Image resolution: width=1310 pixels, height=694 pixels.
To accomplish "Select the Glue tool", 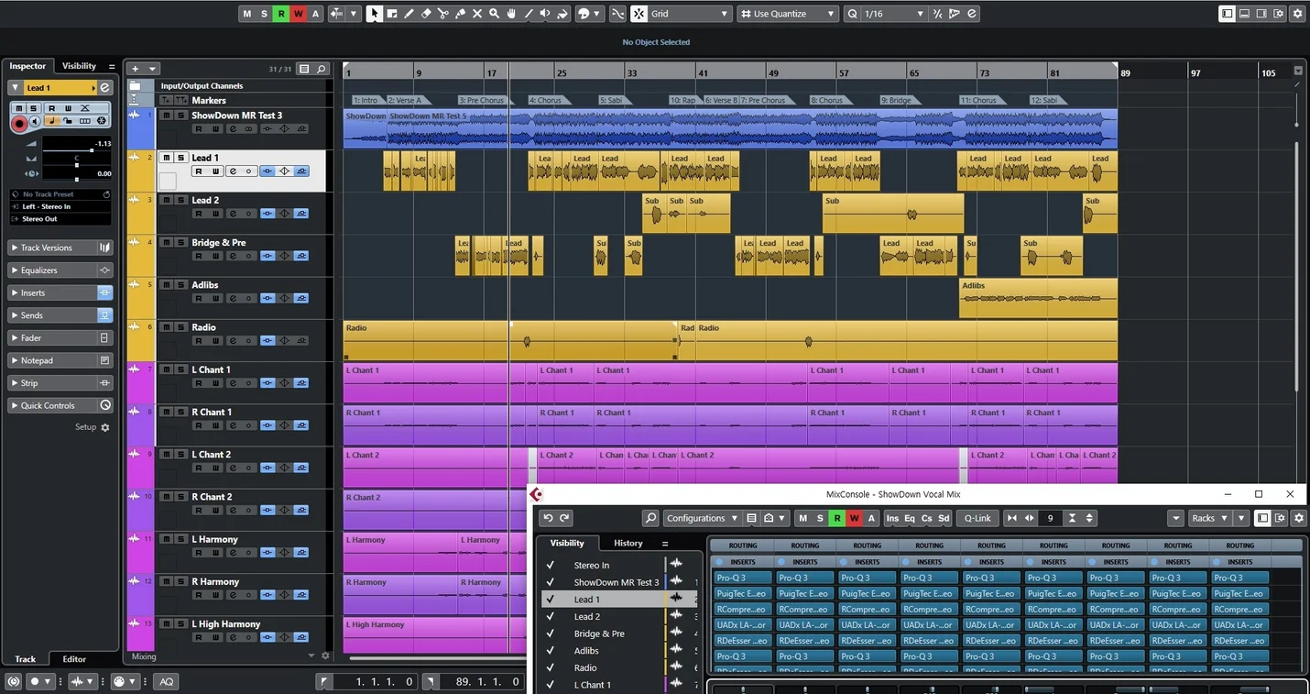I will click(x=461, y=14).
